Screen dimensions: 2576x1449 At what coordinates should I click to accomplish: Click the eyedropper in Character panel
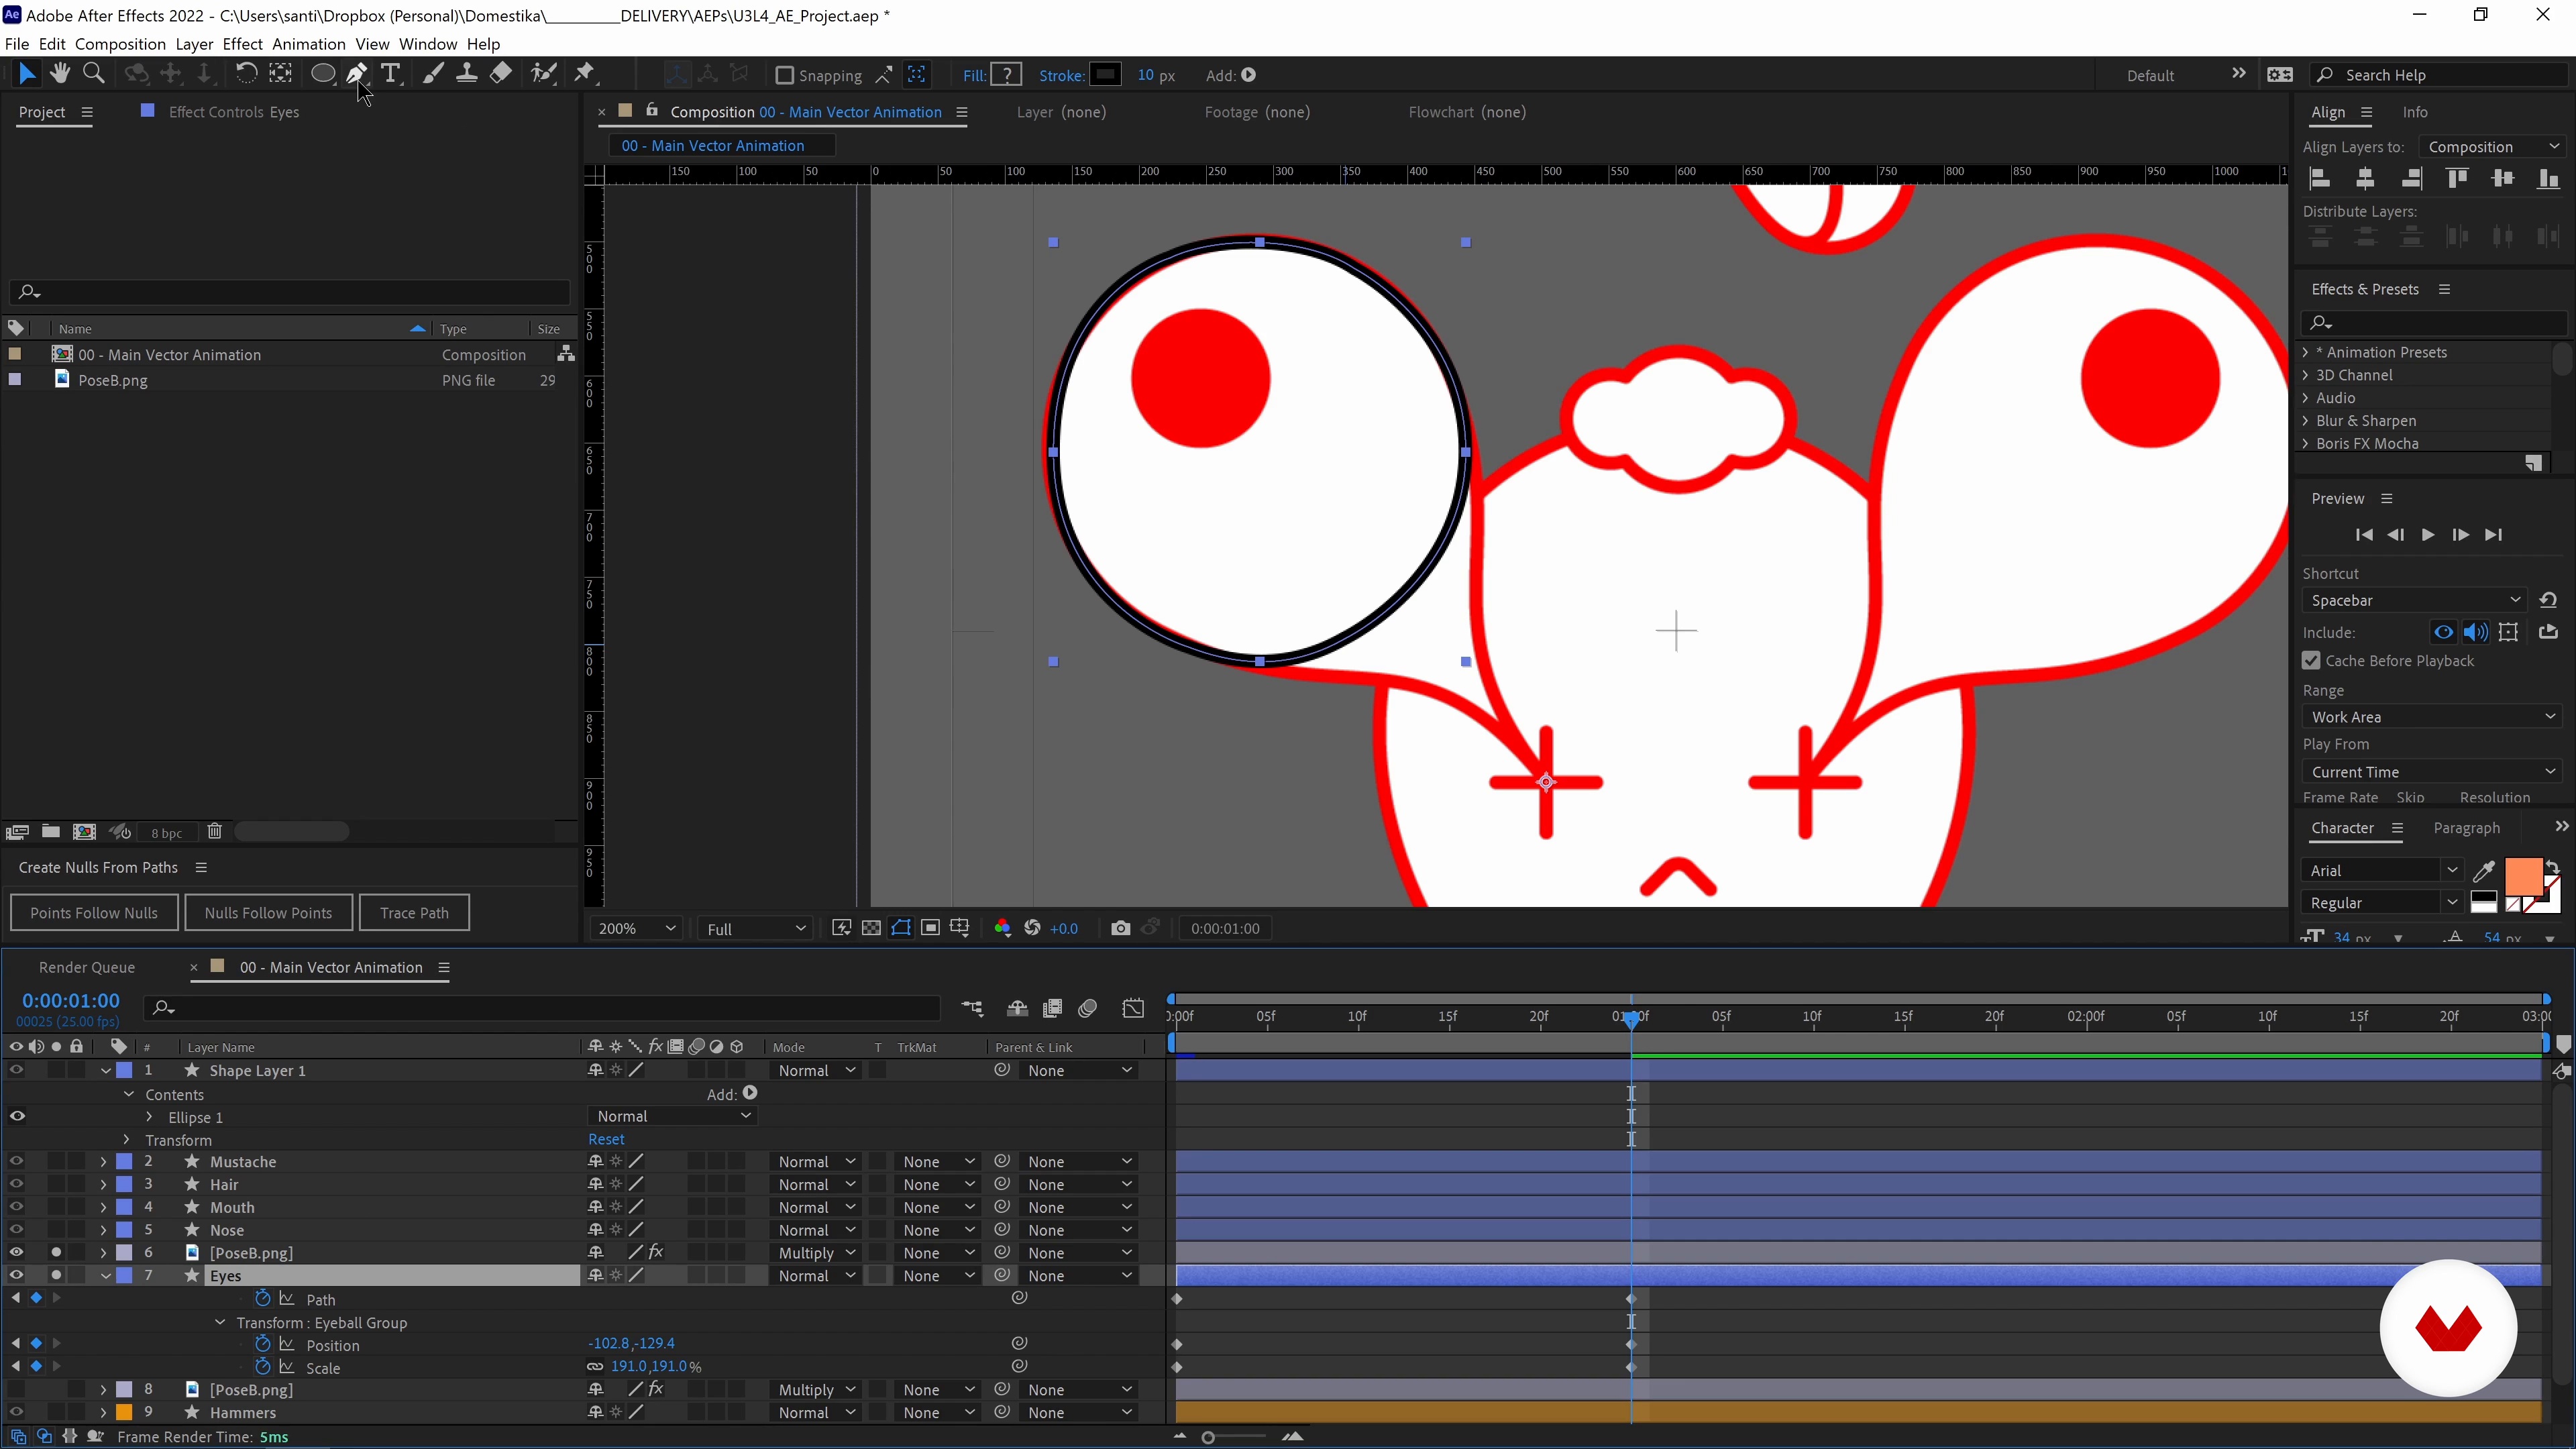pos(2483,871)
